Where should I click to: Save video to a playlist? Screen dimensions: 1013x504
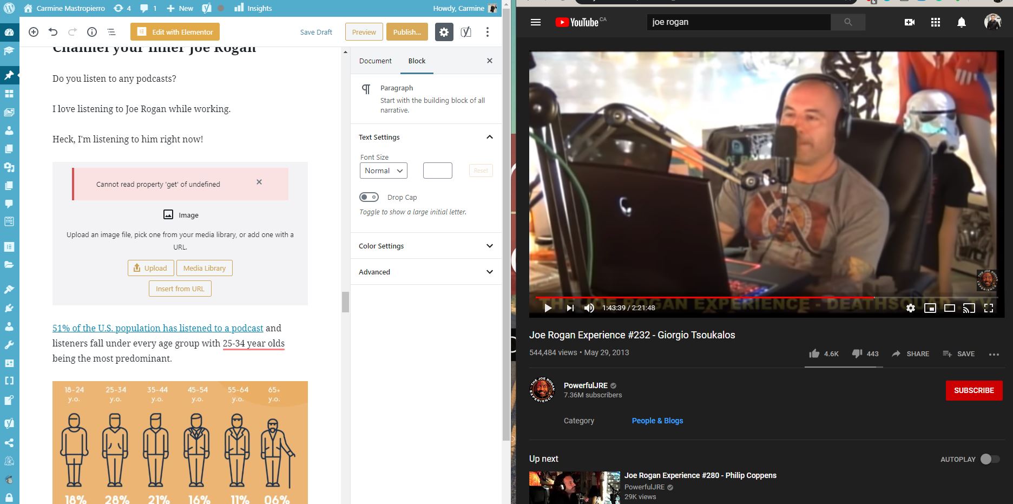(x=958, y=354)
